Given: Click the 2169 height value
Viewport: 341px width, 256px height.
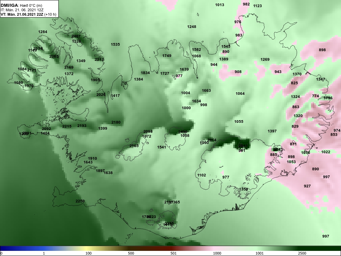Looking at the screenshot, I should [x=69, y=67].
